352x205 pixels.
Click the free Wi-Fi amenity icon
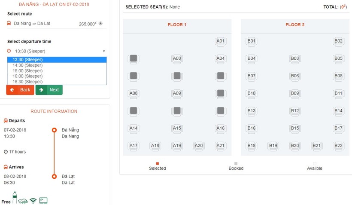pos(33,201)
